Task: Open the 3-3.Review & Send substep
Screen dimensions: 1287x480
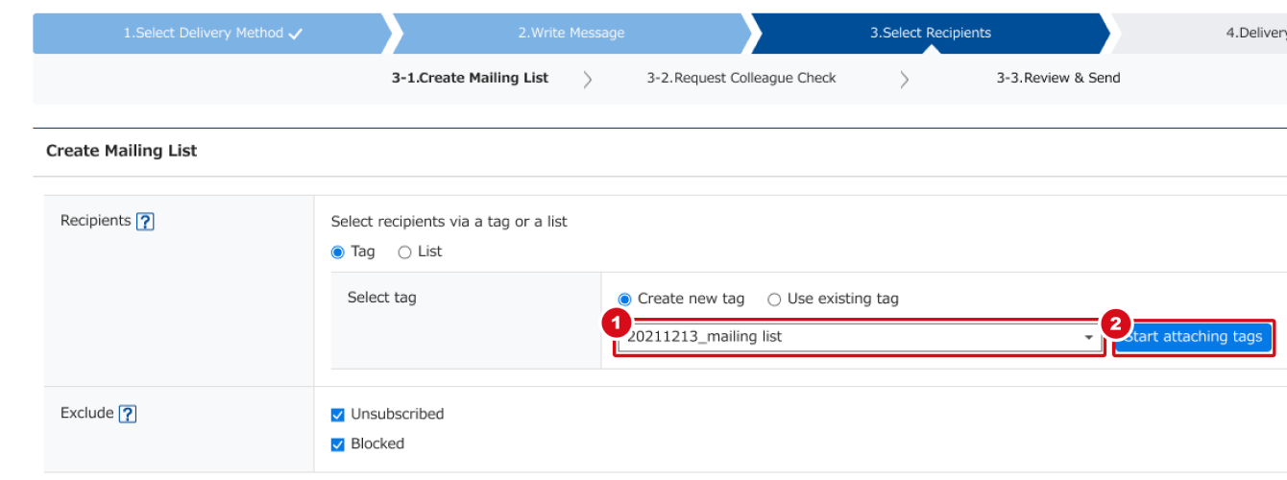Action: point(1058,79)
